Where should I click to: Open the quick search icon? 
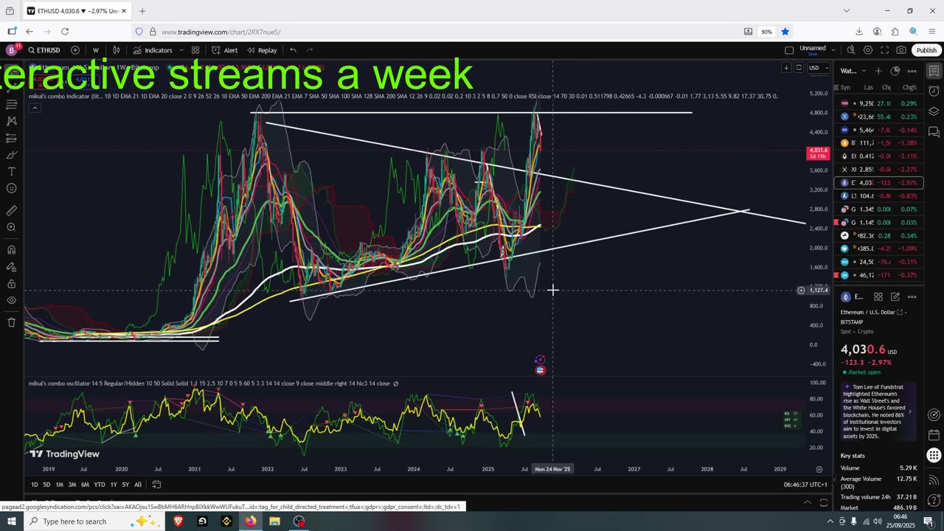pos(851,50)
